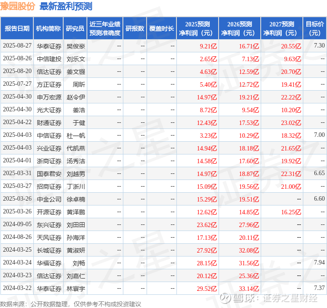Click target price 7.37
The width and height of the screenshot is (327, 308).
319,288
